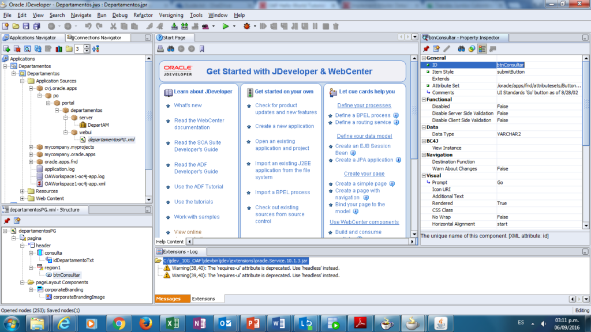Click the green Run arrow in the toolbar
591x332 pixels.
coord(225,26)
